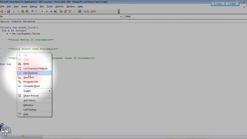Select List Constants in the context menu

[x=34, y=73]
